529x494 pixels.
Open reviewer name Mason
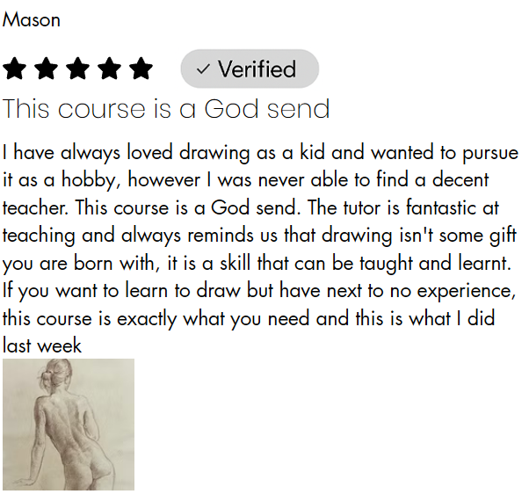(32, 19)
